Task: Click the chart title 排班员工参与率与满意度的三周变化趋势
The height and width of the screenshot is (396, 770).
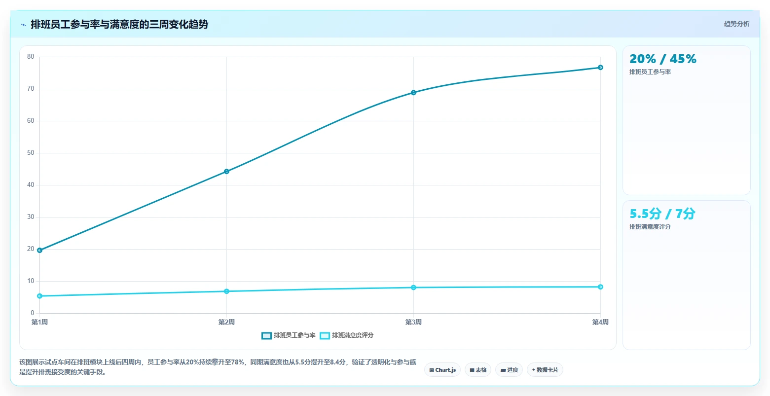Action: coord(119,24)
